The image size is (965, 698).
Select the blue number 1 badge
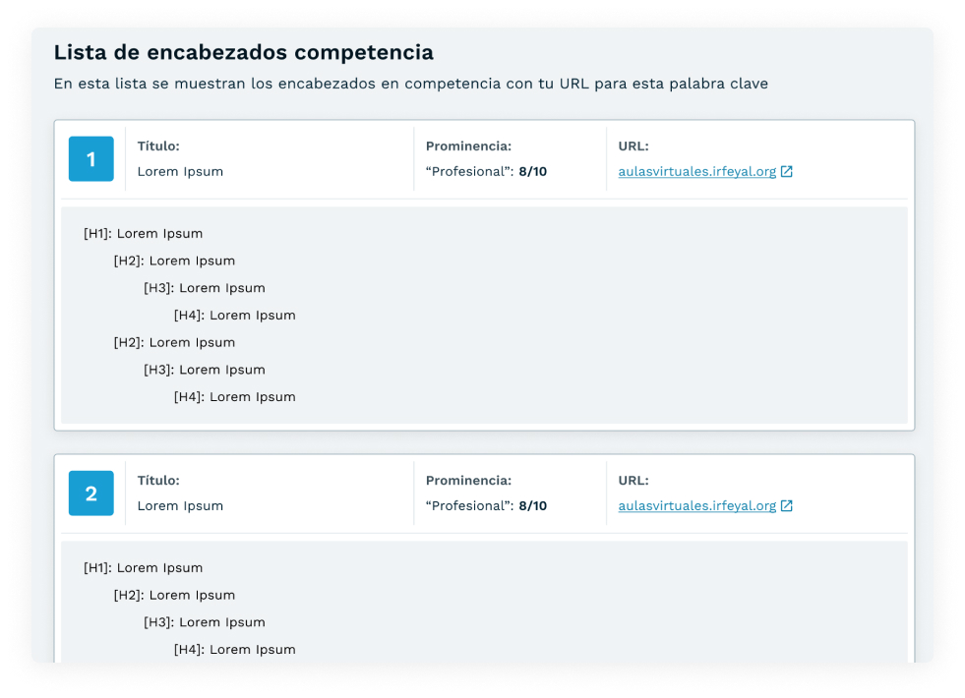tap(91, 158)
